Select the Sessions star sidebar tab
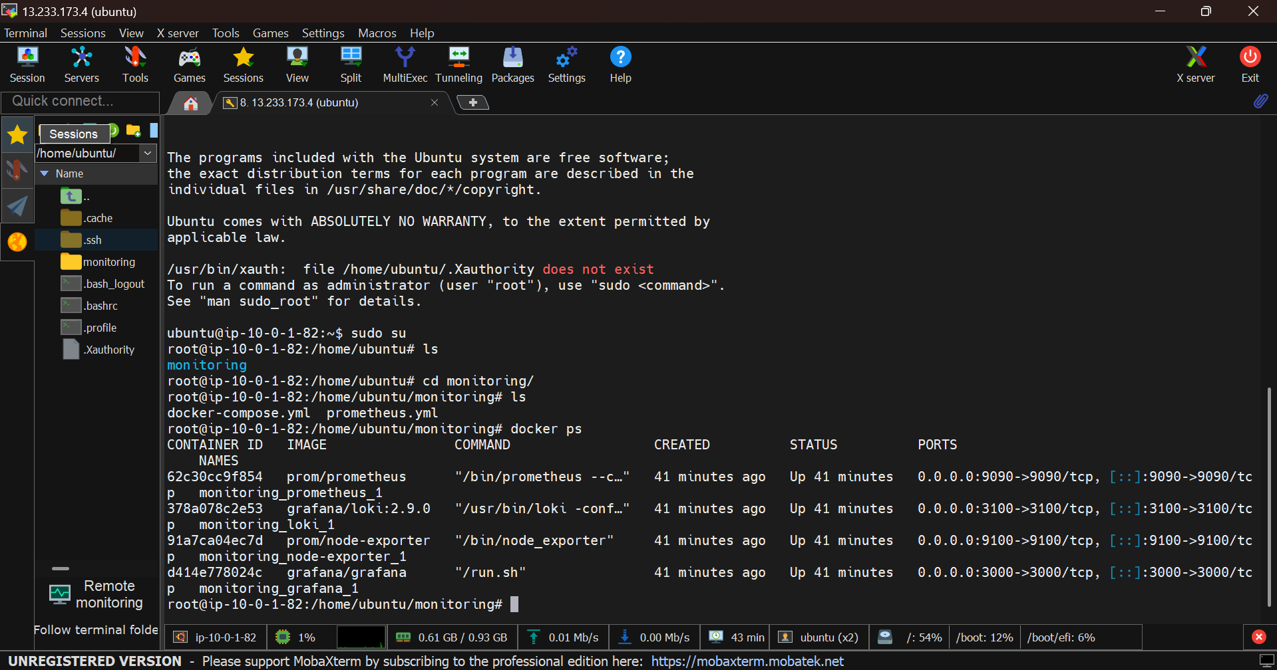1277x670 pixels. 17,135
